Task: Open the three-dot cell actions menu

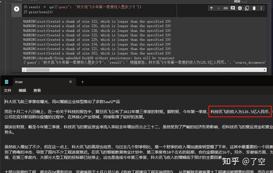Action: (x=261, y=8)
